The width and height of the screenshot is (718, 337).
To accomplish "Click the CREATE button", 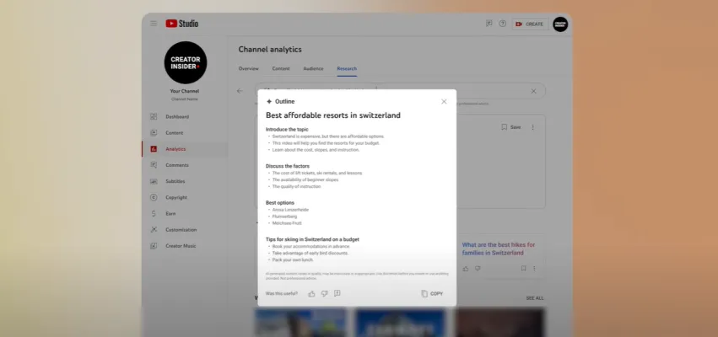I will [x=530, y=24].
